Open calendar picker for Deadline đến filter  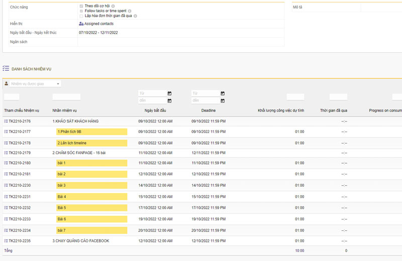[x=223, y=101]
